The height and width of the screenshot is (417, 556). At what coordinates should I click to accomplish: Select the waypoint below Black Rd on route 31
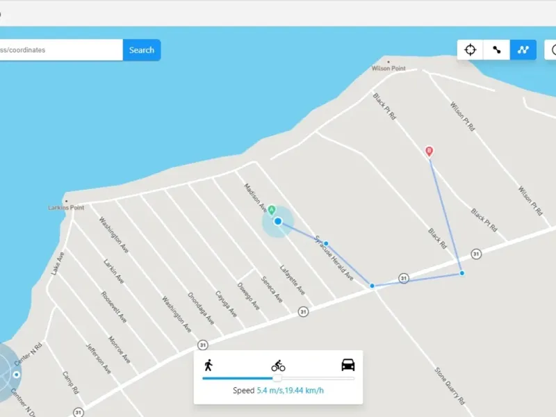click(x=462, y=273)
